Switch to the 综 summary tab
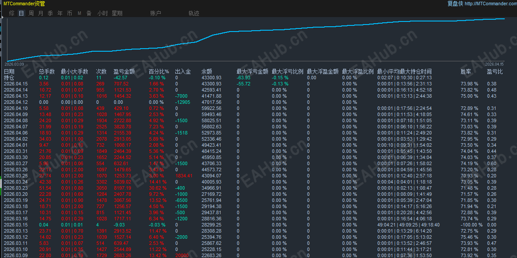The width and height of the screenshot is (517, 258). click(x=12, y=13)
